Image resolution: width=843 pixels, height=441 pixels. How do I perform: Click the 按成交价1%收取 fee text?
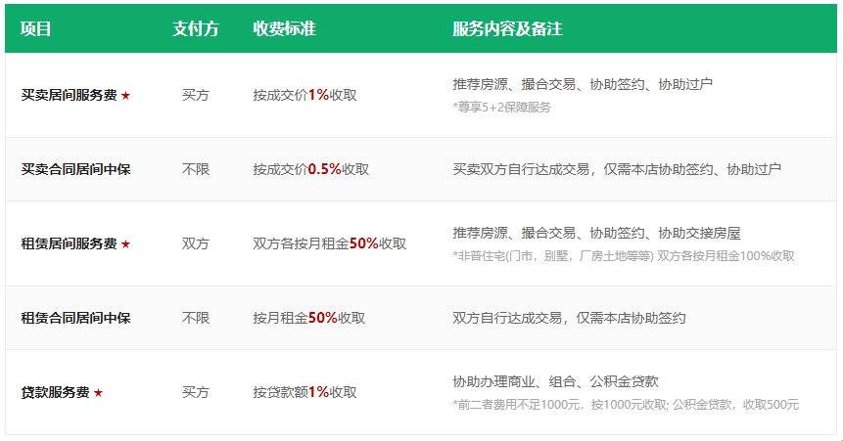tap(304, 95)
